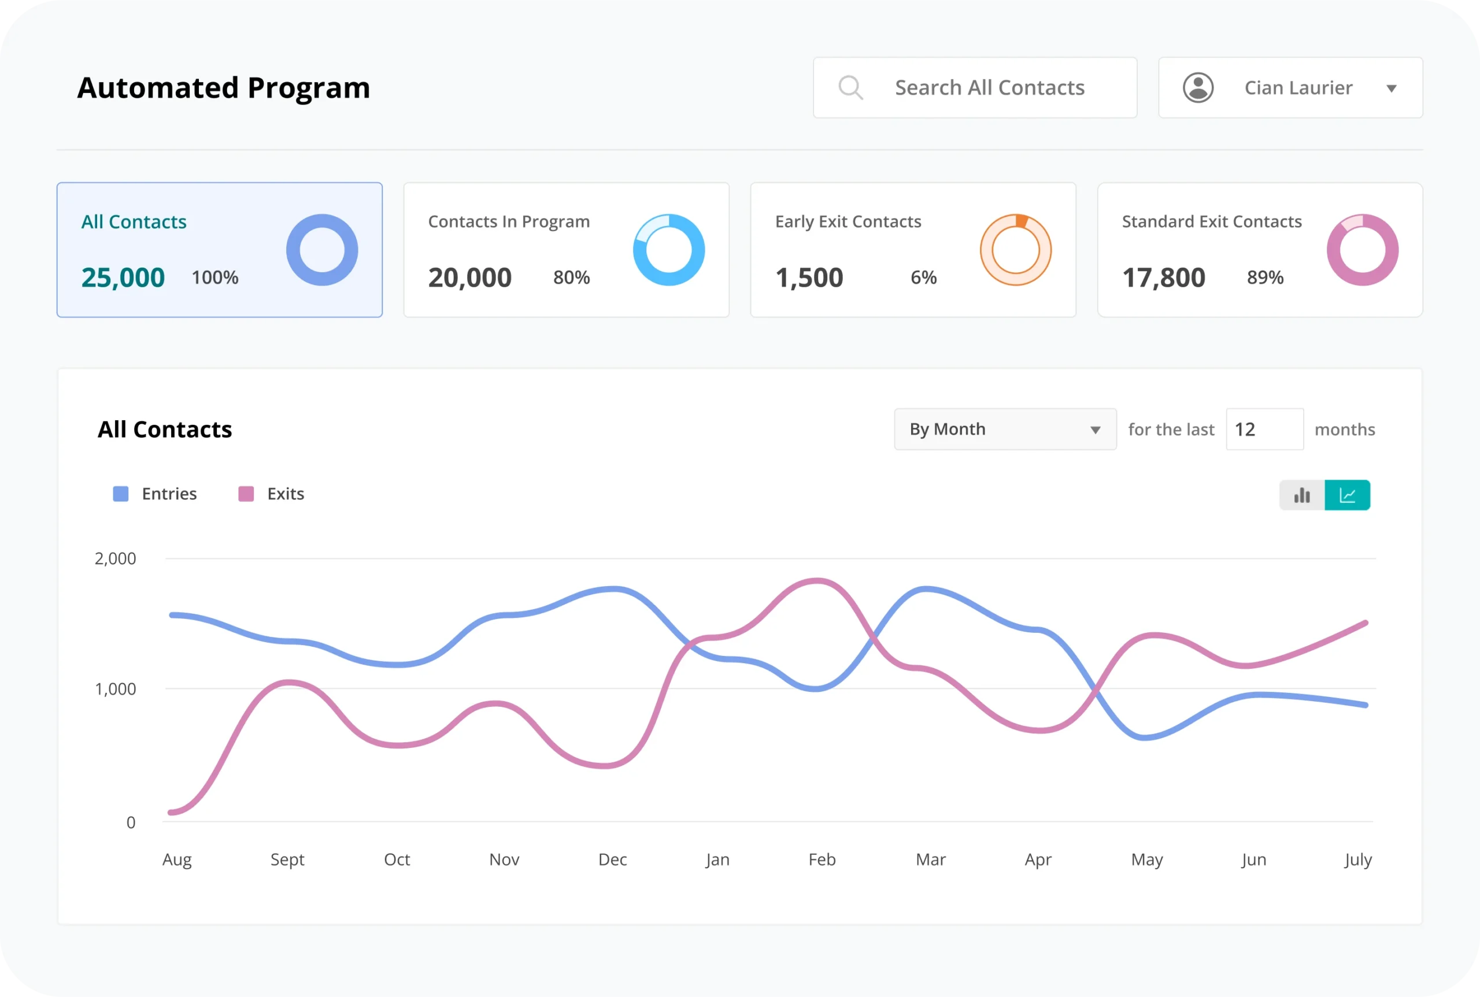
Task: Click the search magnifier icon
Action: click(850, 88)
